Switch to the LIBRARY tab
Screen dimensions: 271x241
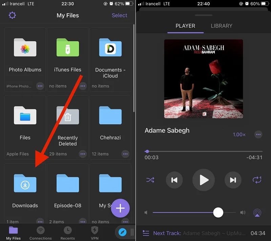222,26
